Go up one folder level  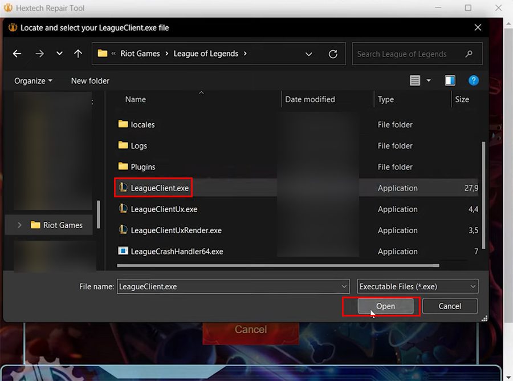coord(78,54)
